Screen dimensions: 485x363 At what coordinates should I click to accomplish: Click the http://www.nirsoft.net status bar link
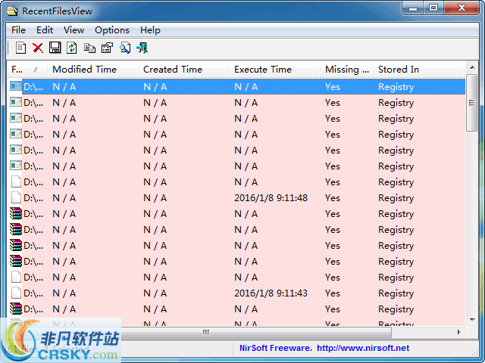tap(363, 348)
